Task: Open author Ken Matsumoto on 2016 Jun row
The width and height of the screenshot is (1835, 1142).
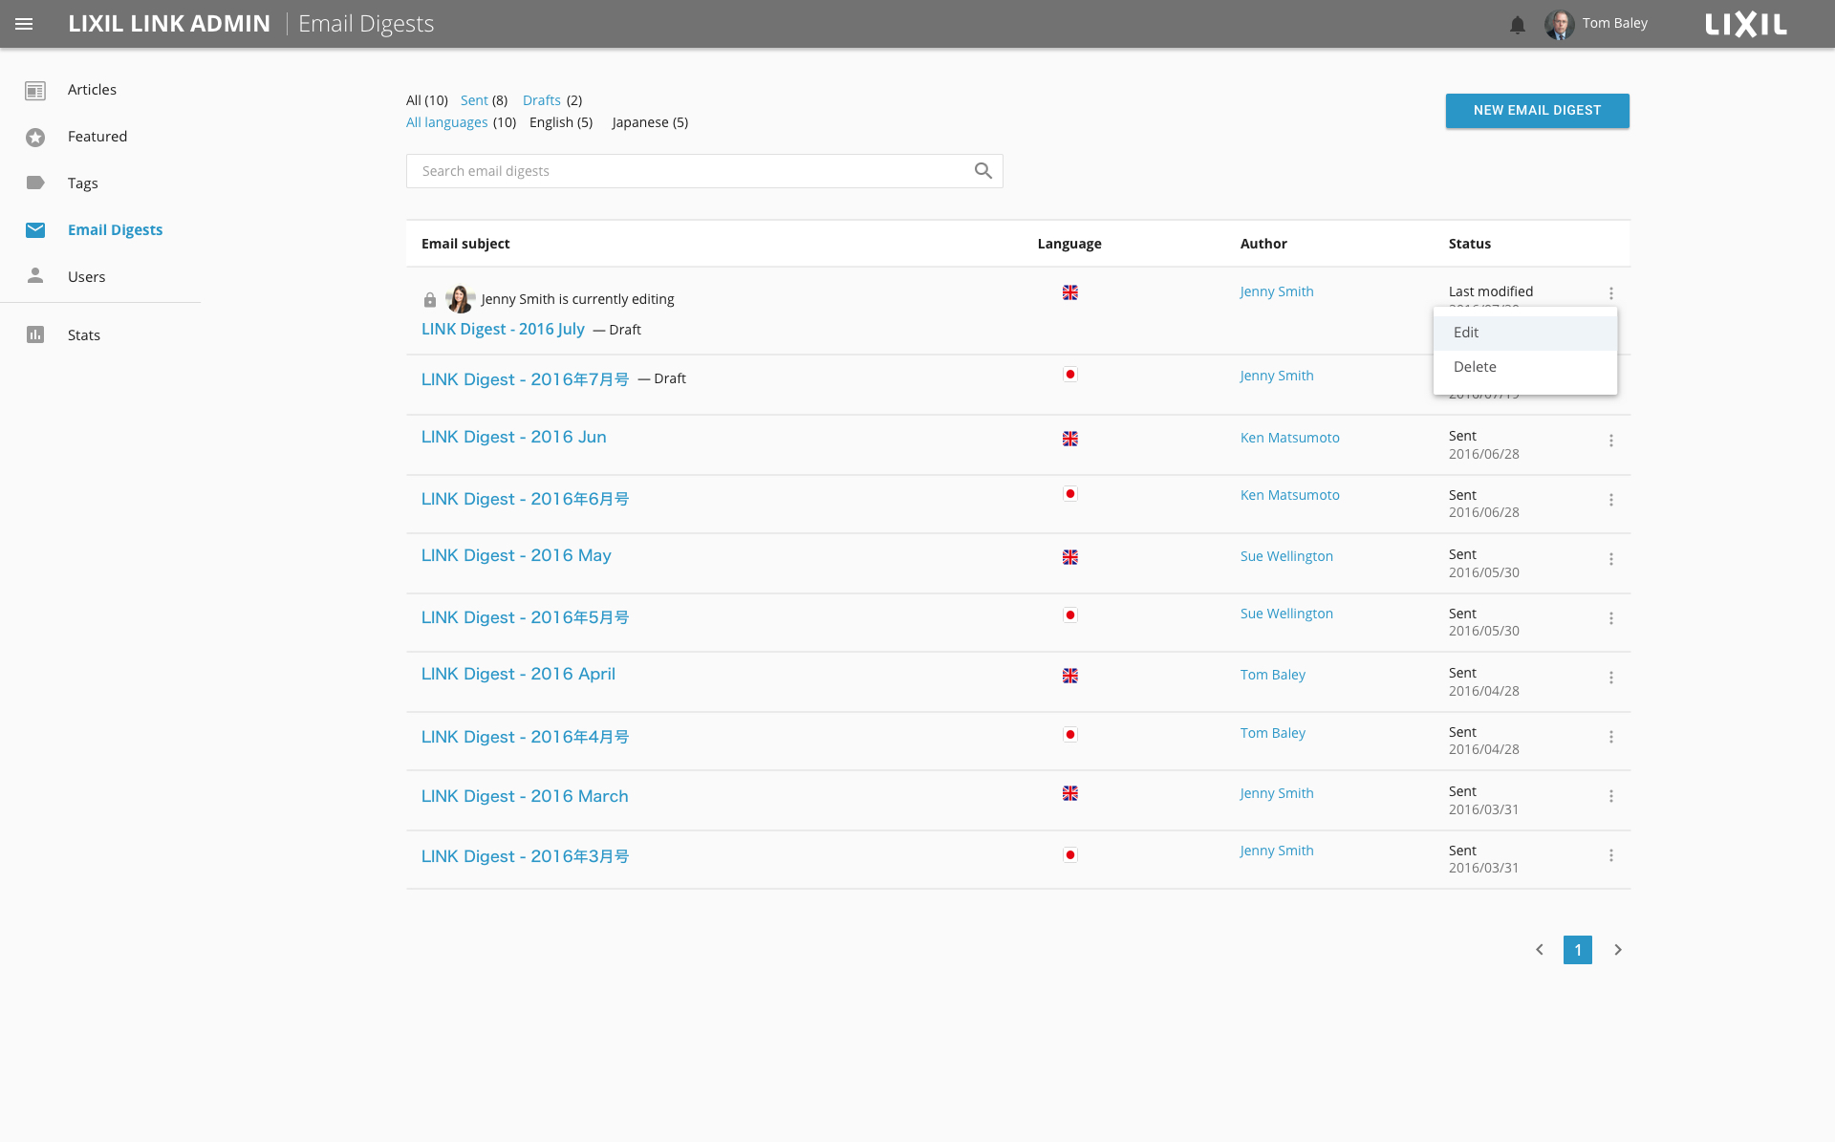Action: coord(1290,438)
